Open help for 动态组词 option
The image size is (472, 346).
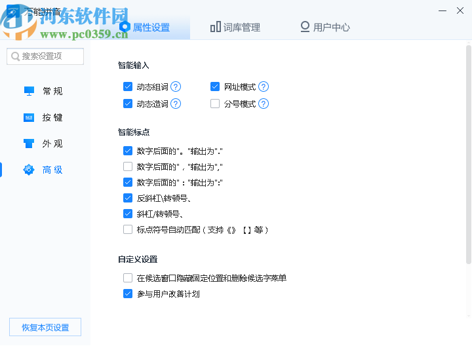point(176,86)
